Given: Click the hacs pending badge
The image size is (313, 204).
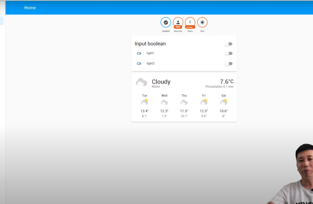Looking at the screenshot, I should click(x=190, y=22).
